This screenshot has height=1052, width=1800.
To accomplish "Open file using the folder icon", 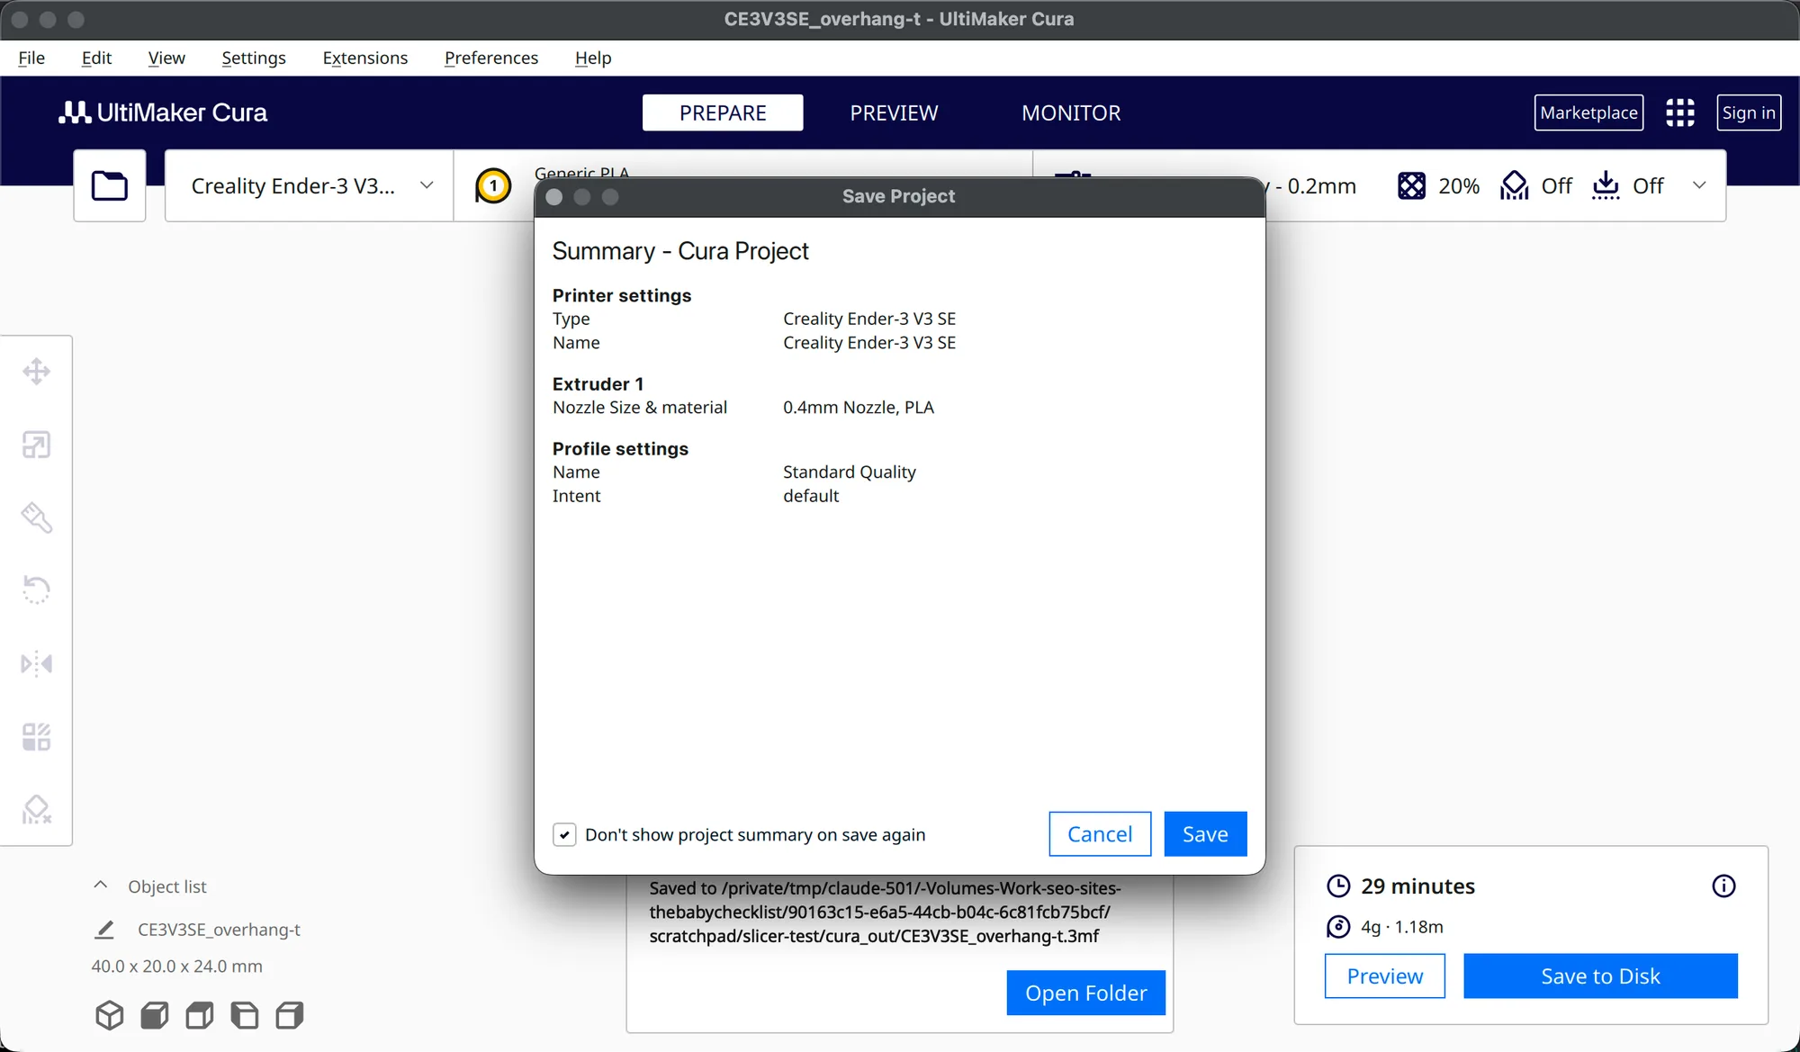I will (110, 185).
